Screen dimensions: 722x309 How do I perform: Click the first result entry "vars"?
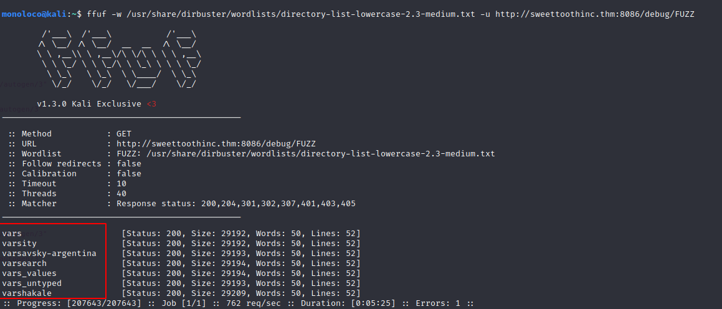(x=12, y=234)
